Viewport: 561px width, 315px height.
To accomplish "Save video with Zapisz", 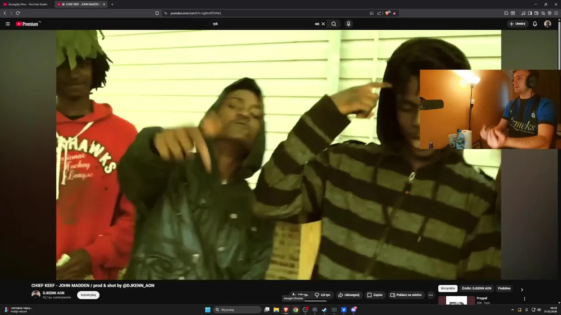I will [x=375, y=295].
